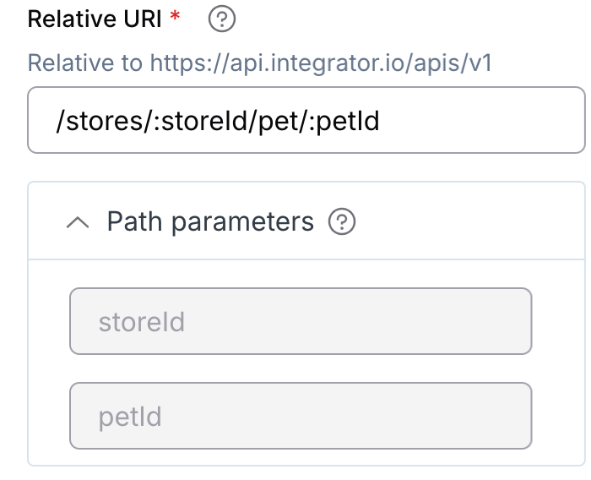Screen dimensions: 591x480
Task: Select the storeId path parameter field
Action: point(300,321)
